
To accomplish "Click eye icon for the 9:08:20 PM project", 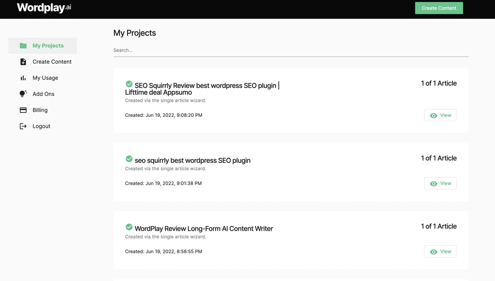I will point(434,115).
